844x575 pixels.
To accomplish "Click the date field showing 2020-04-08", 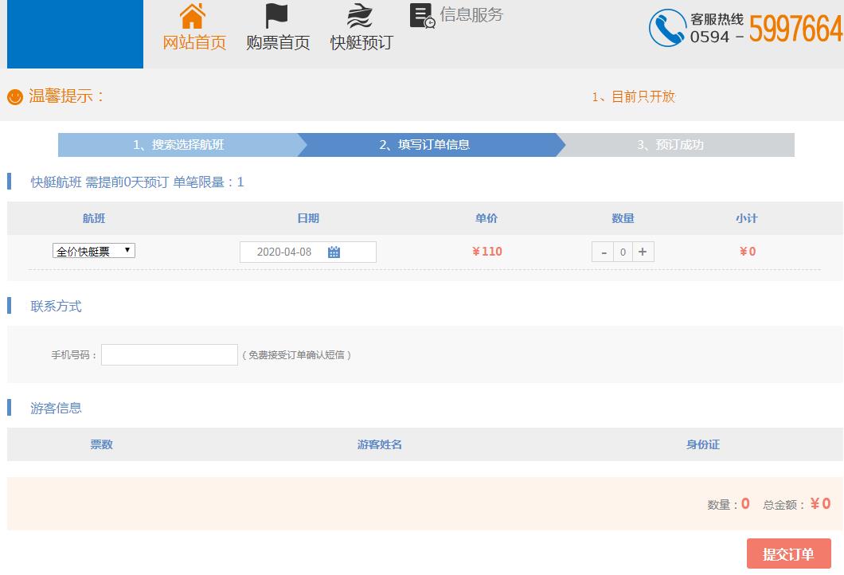I will (308, 252).
